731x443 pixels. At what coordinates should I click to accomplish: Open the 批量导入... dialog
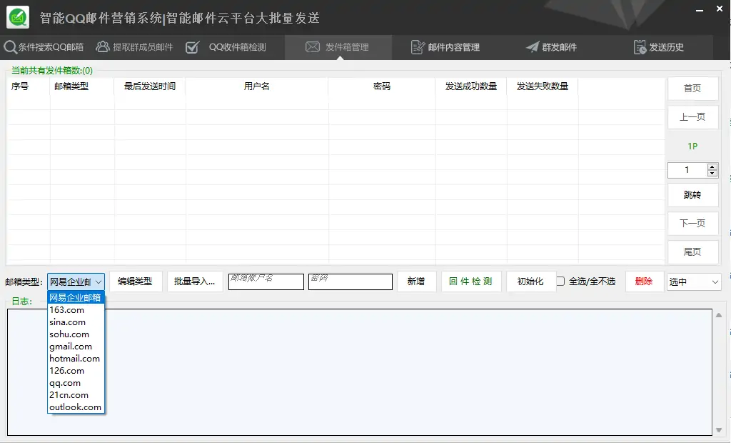tap(194, 281)
